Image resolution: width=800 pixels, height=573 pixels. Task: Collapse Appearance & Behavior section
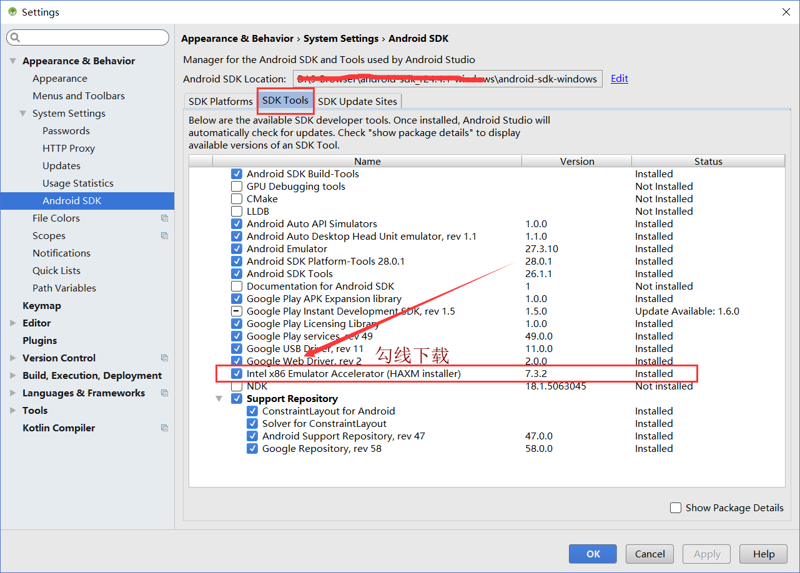[x=12, y=61]
